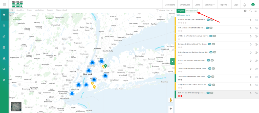The width and height of the screenshot is (259, 113).
Task: Open the list view icon
Action: click(256, 11)
